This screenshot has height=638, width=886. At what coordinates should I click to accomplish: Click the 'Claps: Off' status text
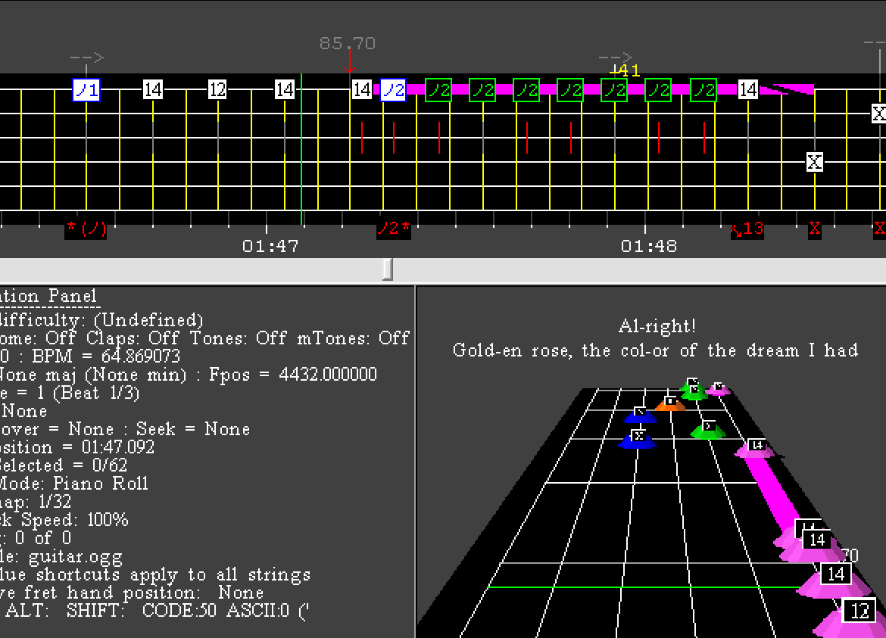coord(135,338)
